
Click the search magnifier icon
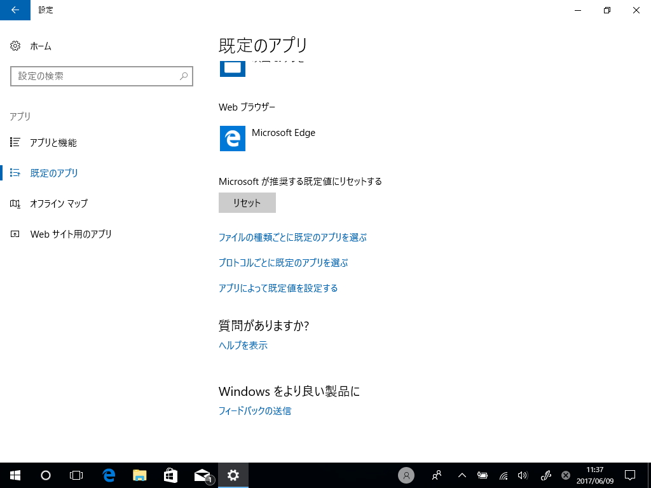point(184,76)
